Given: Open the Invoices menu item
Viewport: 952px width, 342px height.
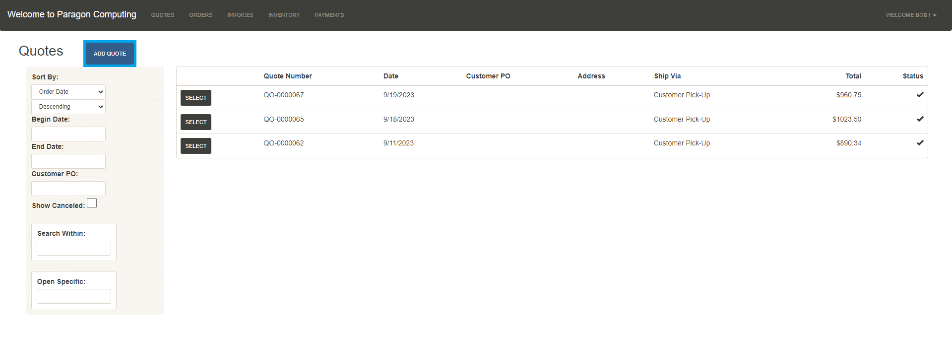Looking at the screenshot, I should (x=240, y=15).
